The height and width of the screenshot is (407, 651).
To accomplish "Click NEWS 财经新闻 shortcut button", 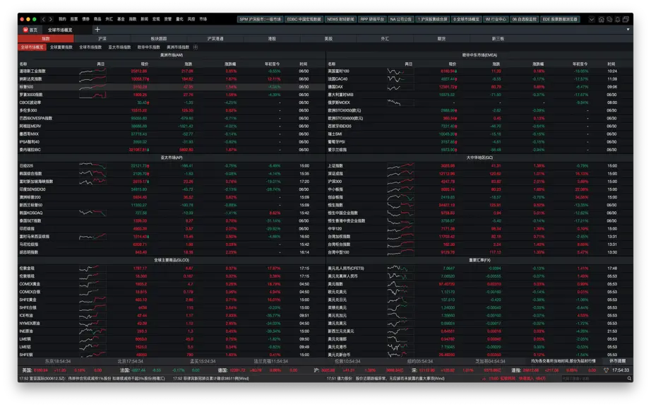I will coord(340,20).
